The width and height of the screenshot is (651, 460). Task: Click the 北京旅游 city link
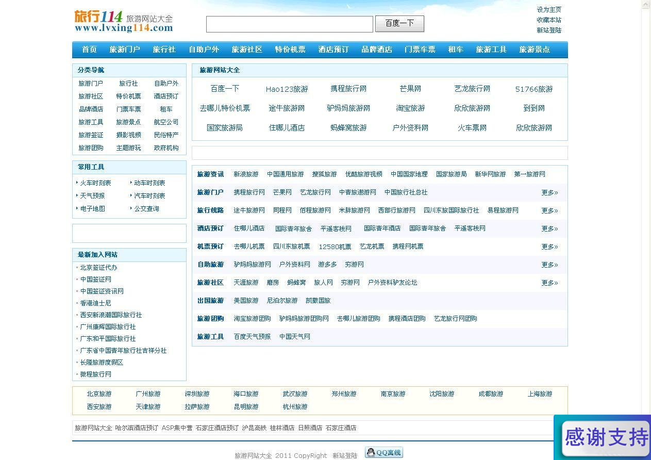[99, 394]
